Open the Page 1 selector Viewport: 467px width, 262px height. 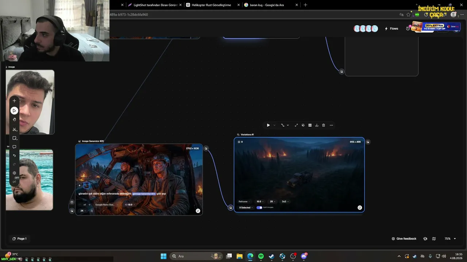click(19, 239)
